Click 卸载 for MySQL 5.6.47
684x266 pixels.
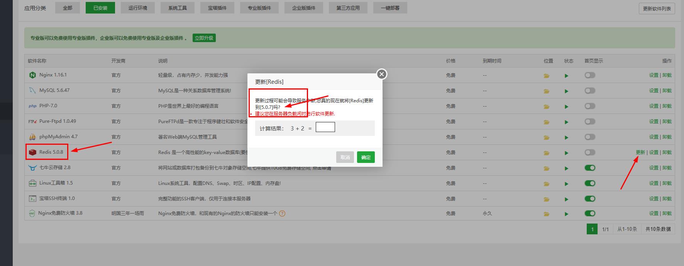click(667, 90)
